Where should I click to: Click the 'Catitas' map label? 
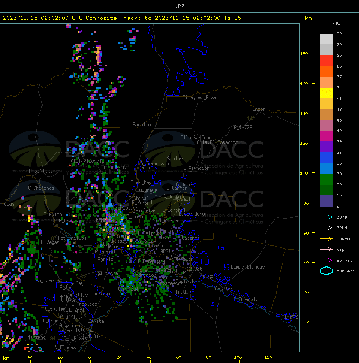[x=224, y=288]
